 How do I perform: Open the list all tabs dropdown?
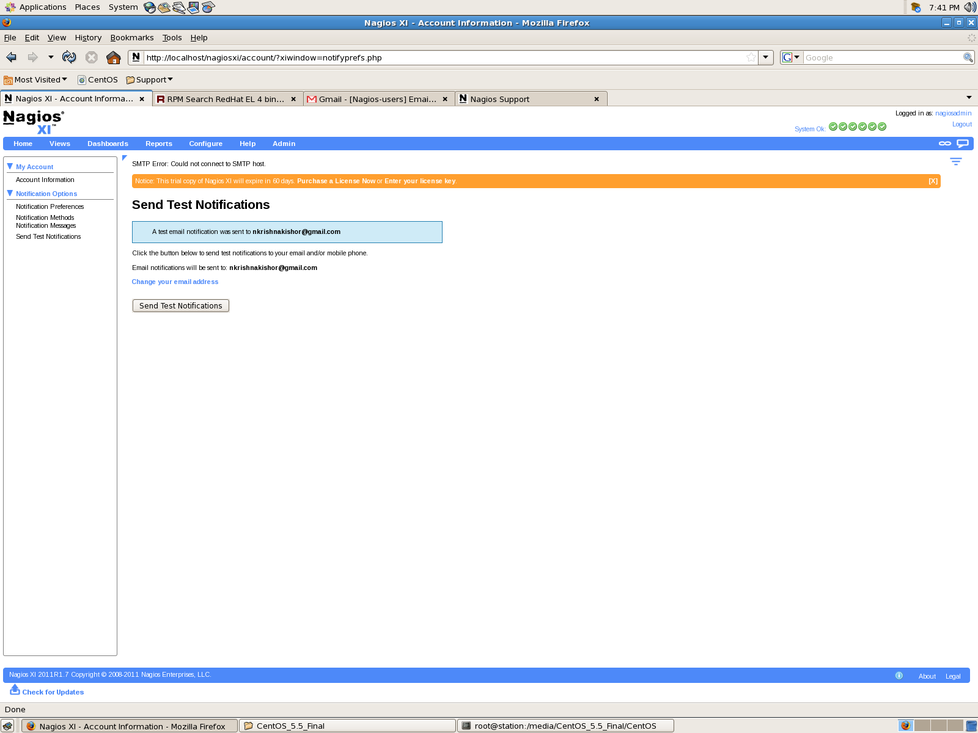click(969, 98)
